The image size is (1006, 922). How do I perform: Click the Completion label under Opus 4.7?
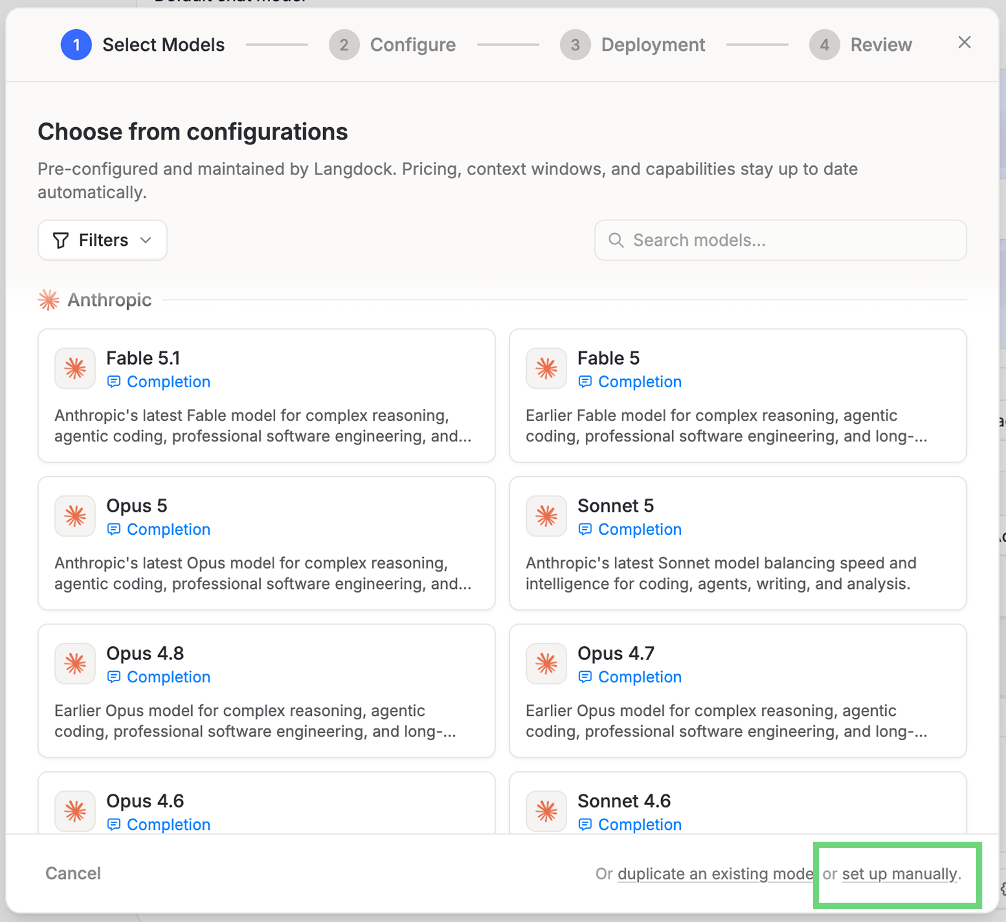click(640, 677)
